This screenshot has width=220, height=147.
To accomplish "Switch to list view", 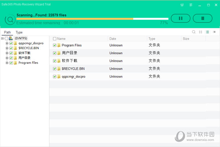I will point(208,32).
